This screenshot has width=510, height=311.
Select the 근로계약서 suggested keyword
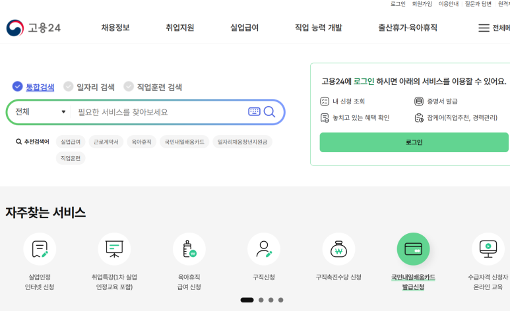[x=106, y=142]
